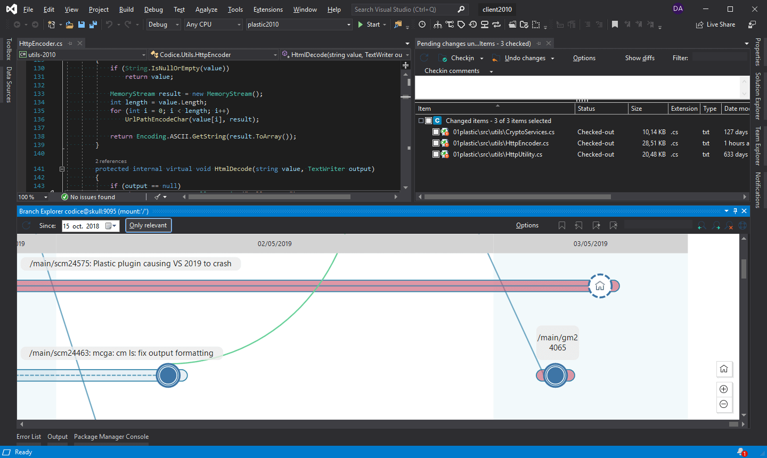Click the add-bookmark icon in Branch Explorer

click(x=562, y=225)
